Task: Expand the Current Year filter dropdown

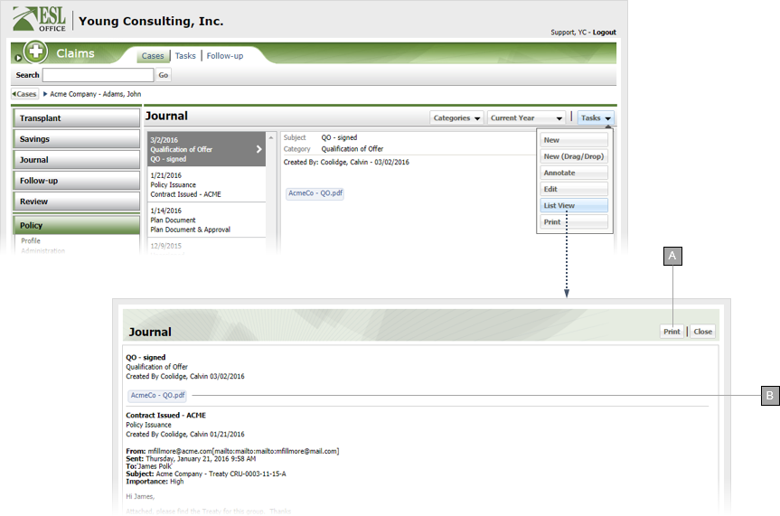Action: tap(527, 117)
